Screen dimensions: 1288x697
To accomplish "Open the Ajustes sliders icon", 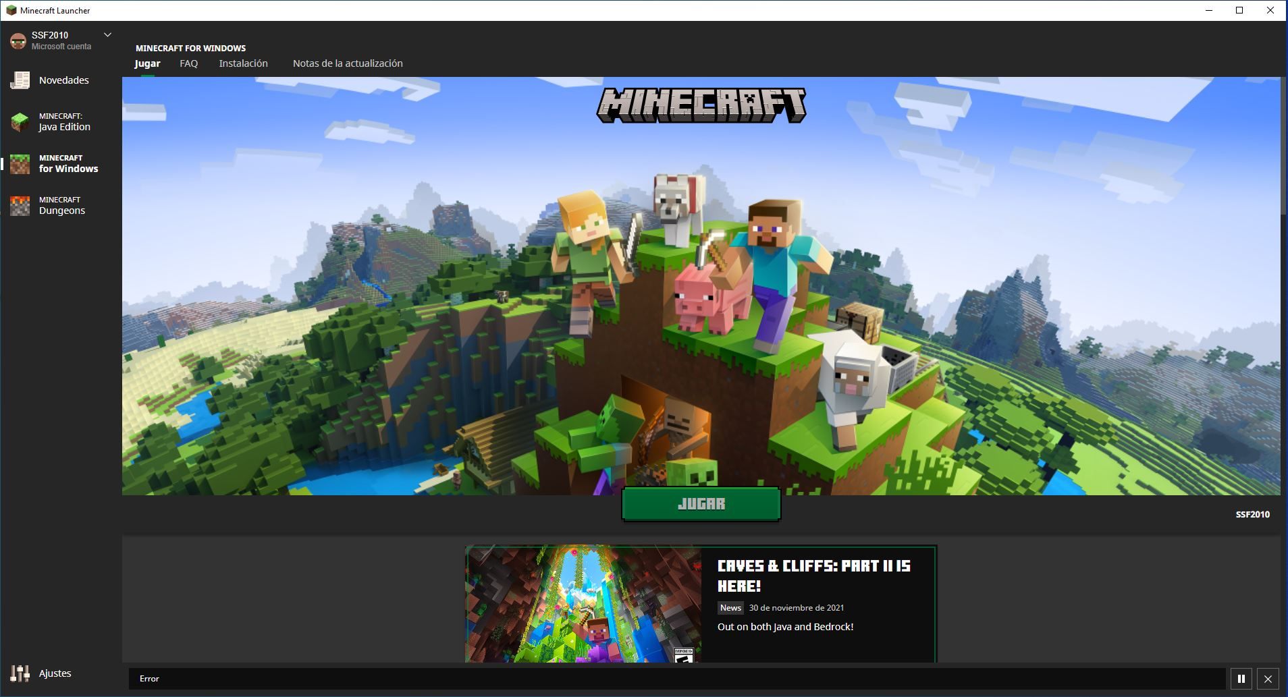I will (x=20, y=673).
